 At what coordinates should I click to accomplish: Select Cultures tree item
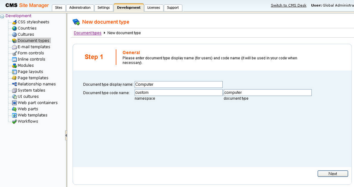pos(26,35)
